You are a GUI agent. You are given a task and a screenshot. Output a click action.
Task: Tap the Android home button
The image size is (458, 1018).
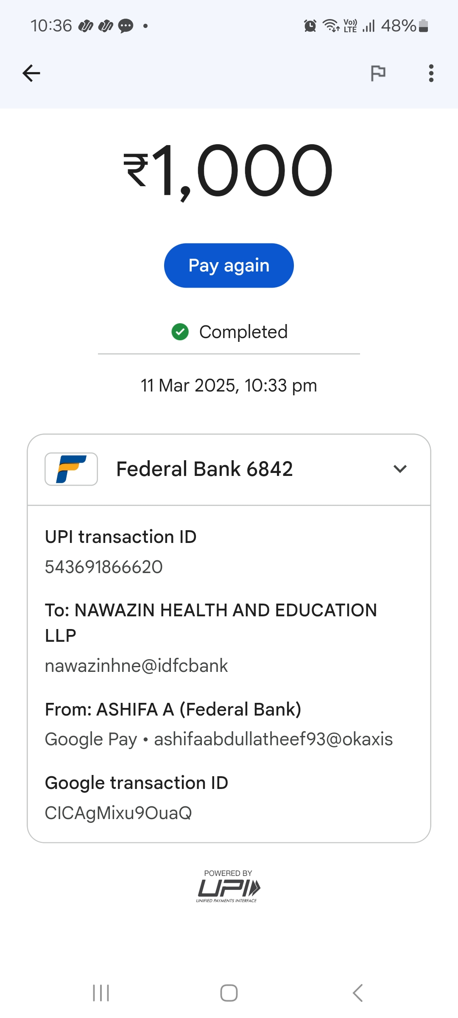tap(229, 993)
